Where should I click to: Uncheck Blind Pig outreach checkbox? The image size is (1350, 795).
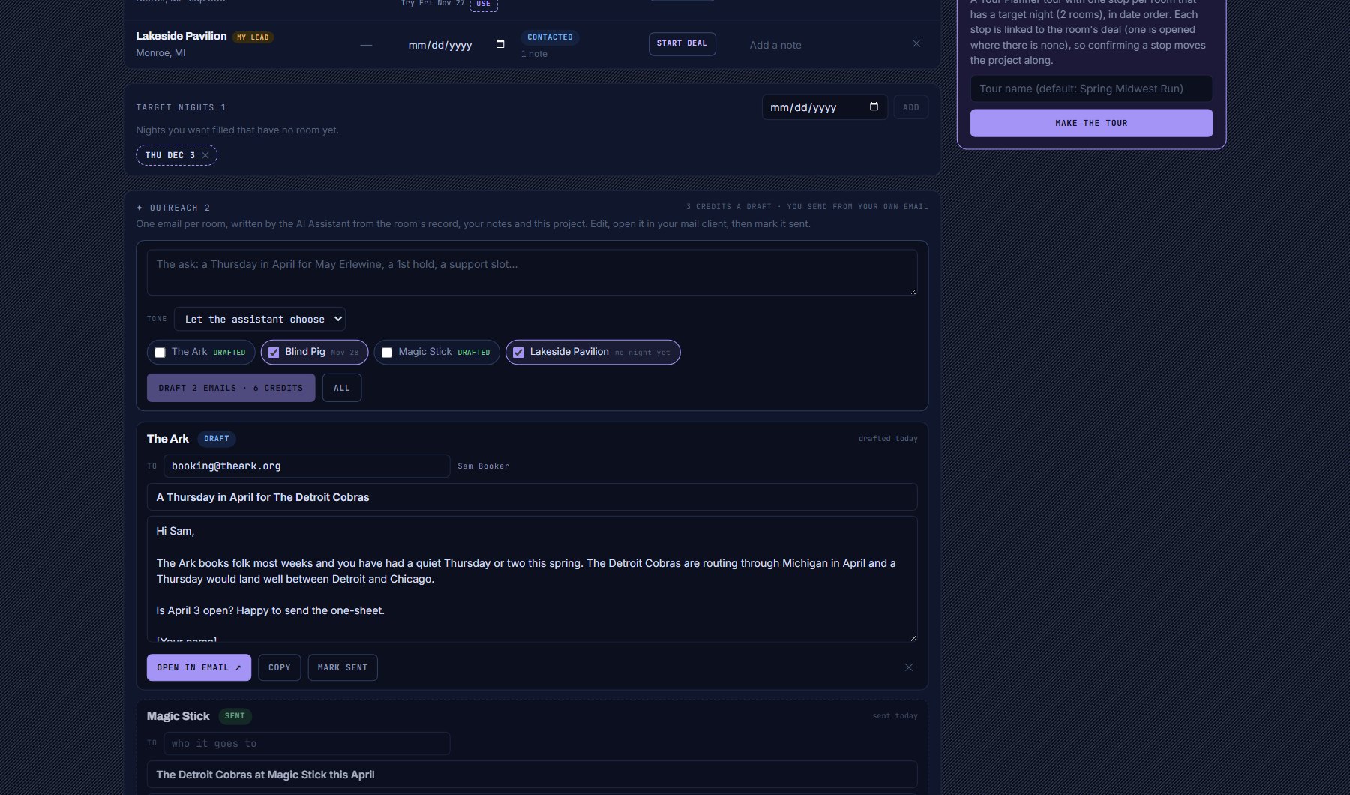pos(274,352)
